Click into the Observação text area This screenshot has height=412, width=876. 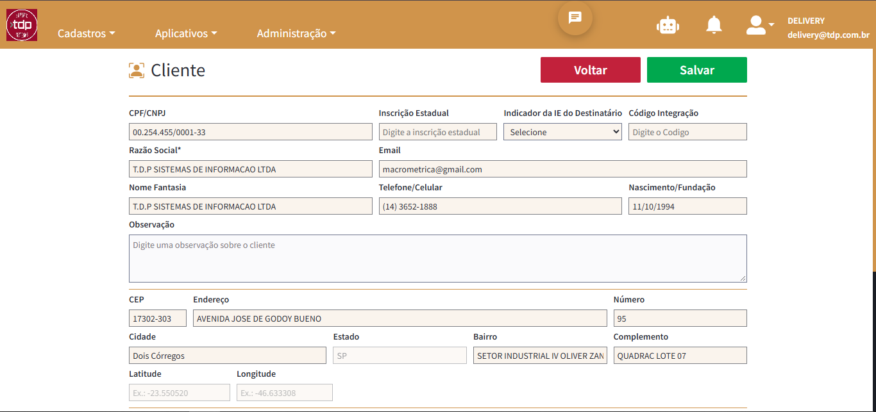[438, 258]
